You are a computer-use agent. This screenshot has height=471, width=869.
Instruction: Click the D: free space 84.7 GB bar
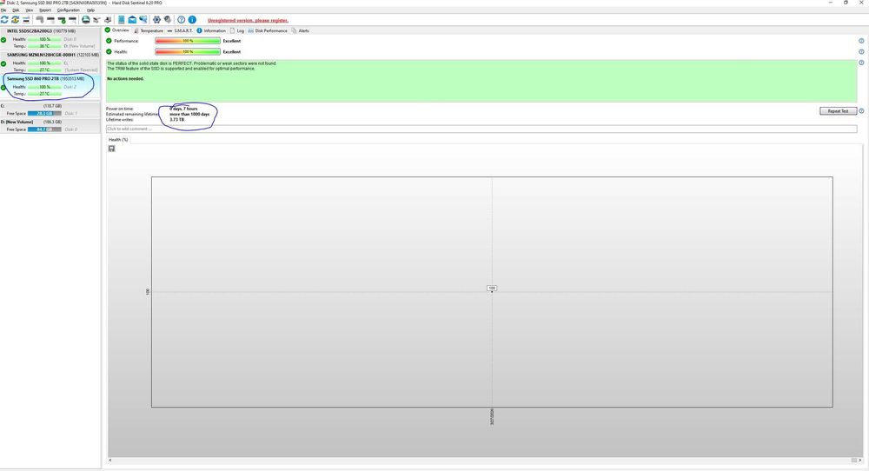[44, 129]
